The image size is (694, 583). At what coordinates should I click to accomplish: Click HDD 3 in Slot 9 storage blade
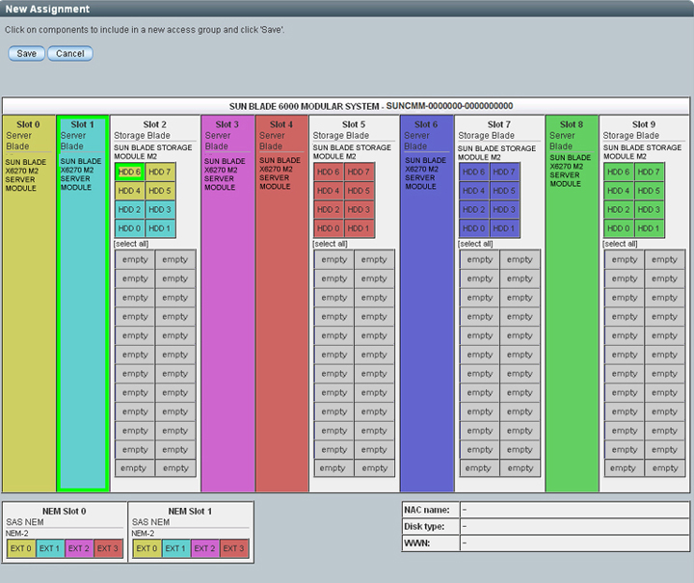coord(649,210)
